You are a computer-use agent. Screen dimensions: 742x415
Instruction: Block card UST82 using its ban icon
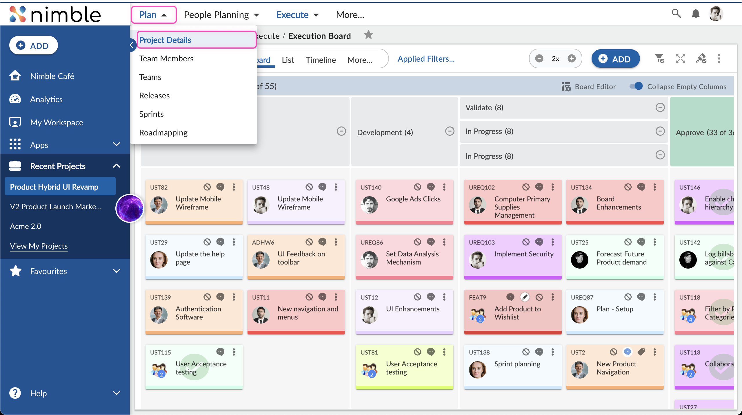(207, 187)
